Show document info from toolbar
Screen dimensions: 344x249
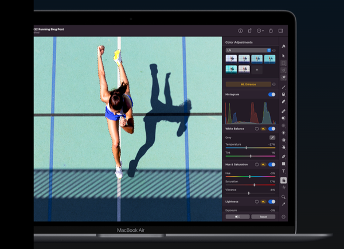(x=240, y=30)
